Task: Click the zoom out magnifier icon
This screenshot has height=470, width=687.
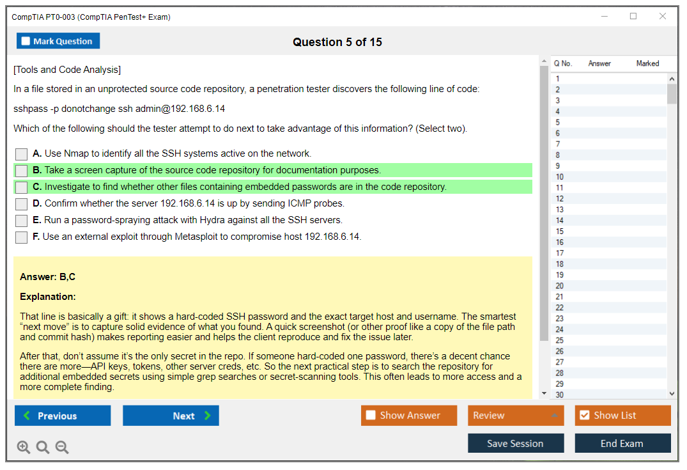Action: [62, 447]
